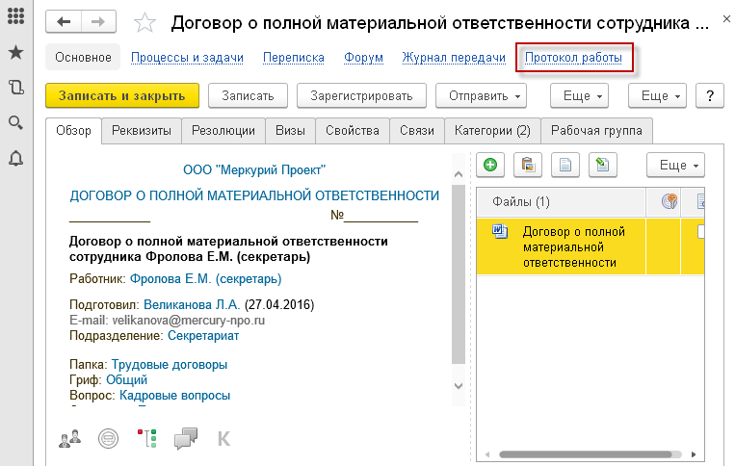Open the history icon in left sidebar

[15, 88]
